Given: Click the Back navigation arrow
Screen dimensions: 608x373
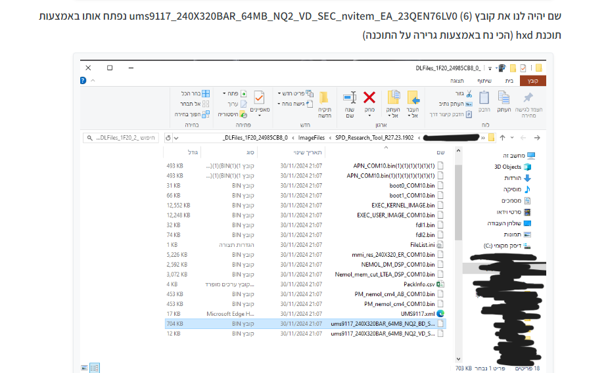Looking at the screenshot, I should click(537, 138).
